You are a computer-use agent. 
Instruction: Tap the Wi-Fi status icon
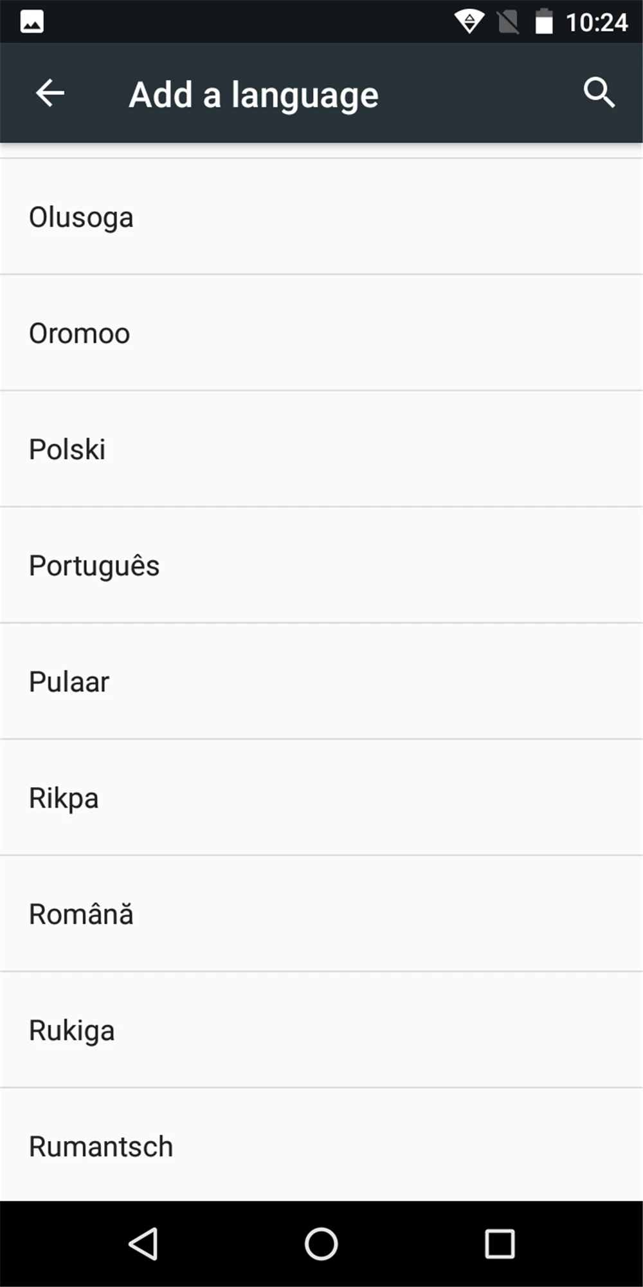[x=469, y=22]
